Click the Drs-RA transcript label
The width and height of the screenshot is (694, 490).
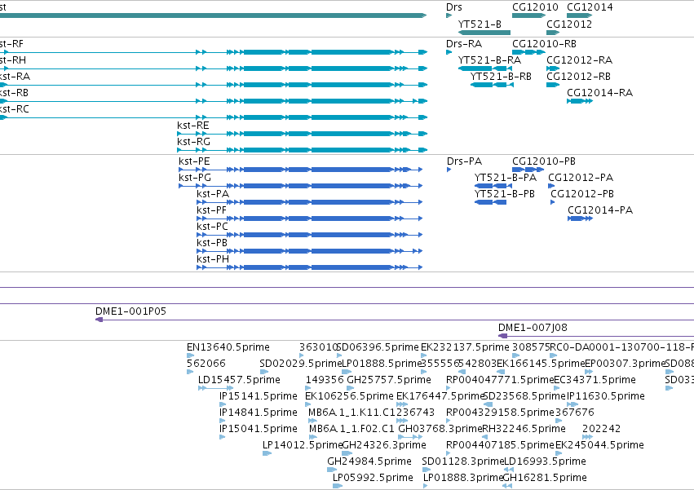click(464, 44)
